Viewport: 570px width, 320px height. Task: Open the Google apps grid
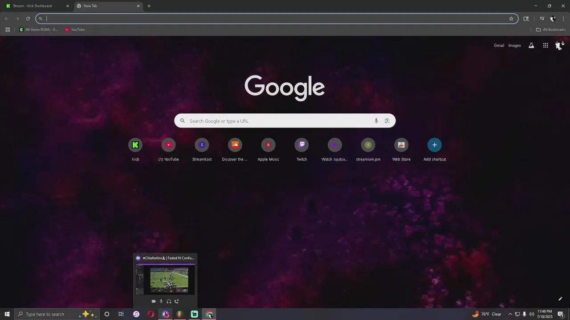(546, 45)
